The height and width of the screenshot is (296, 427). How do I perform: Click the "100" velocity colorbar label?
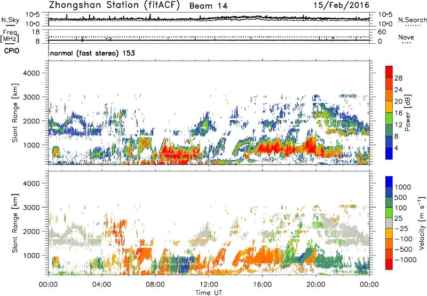pos(400,208)
